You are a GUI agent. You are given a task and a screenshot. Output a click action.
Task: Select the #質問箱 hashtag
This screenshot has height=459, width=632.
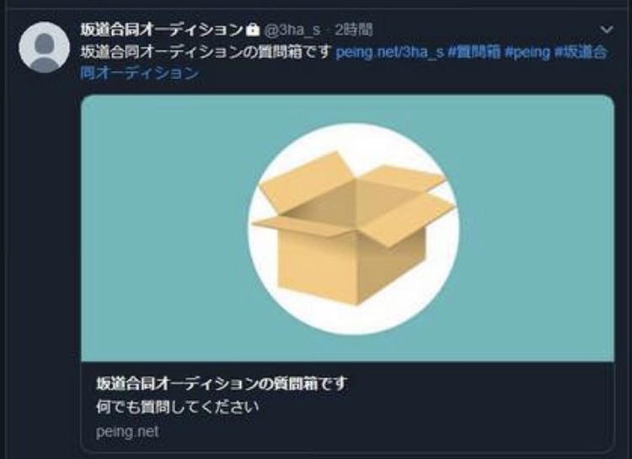point(474,52)
